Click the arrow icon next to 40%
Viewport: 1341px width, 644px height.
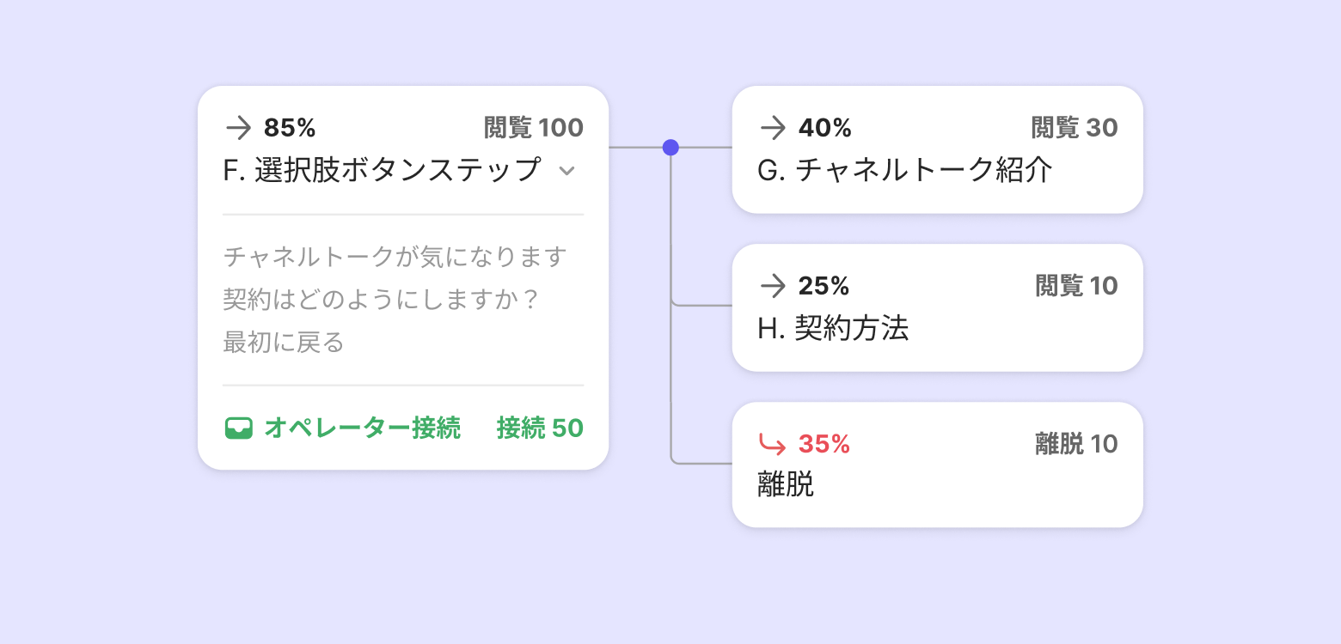(x=773, y=128)
